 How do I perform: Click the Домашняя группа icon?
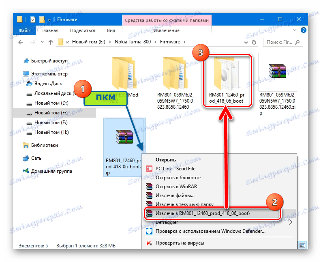click(26, 171)
